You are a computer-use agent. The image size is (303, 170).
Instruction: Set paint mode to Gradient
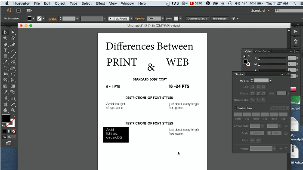[9, 131]
